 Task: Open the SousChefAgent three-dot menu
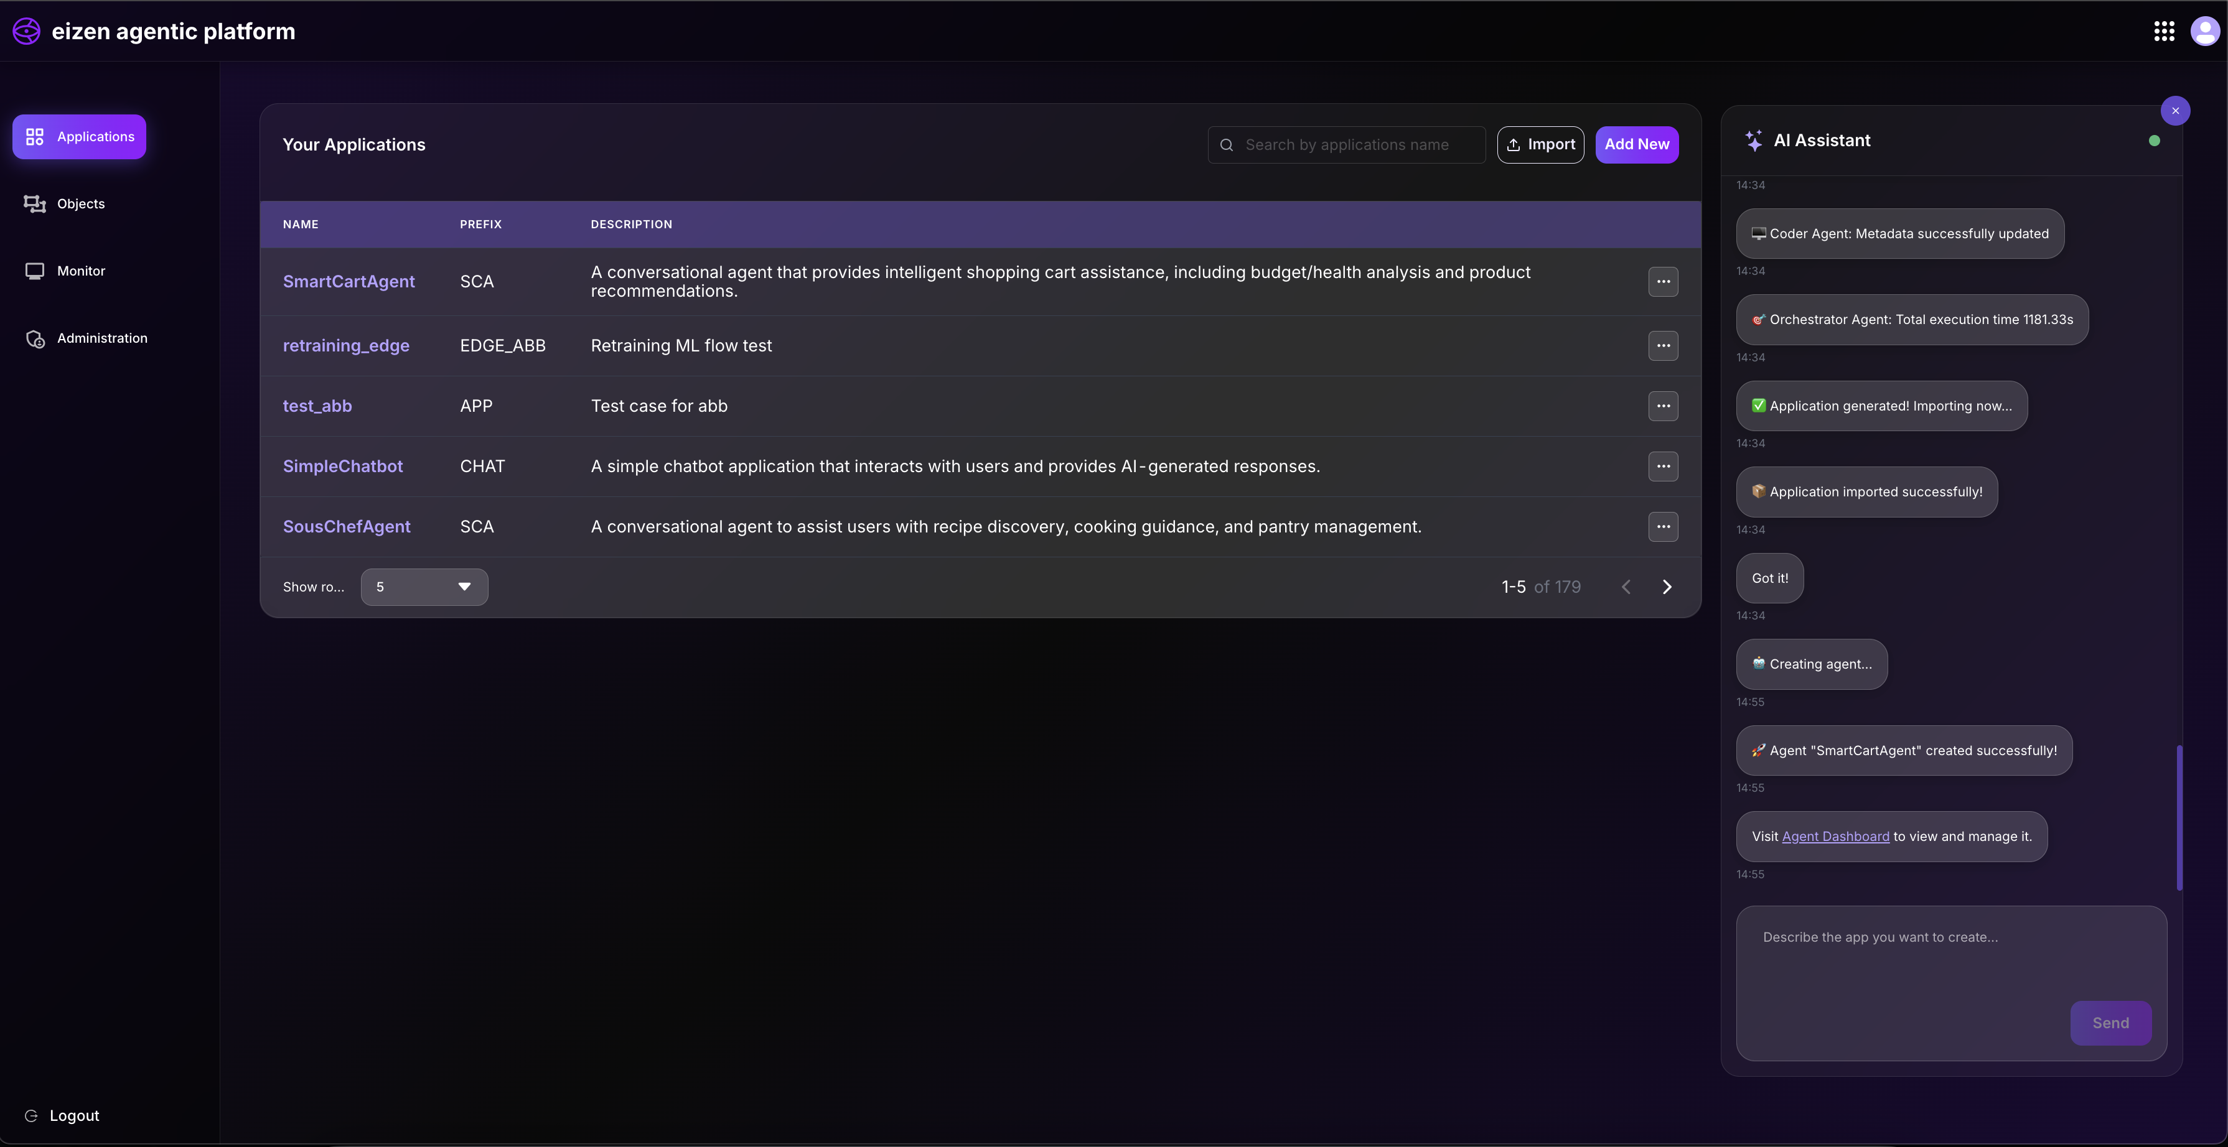click(1662, 526)
